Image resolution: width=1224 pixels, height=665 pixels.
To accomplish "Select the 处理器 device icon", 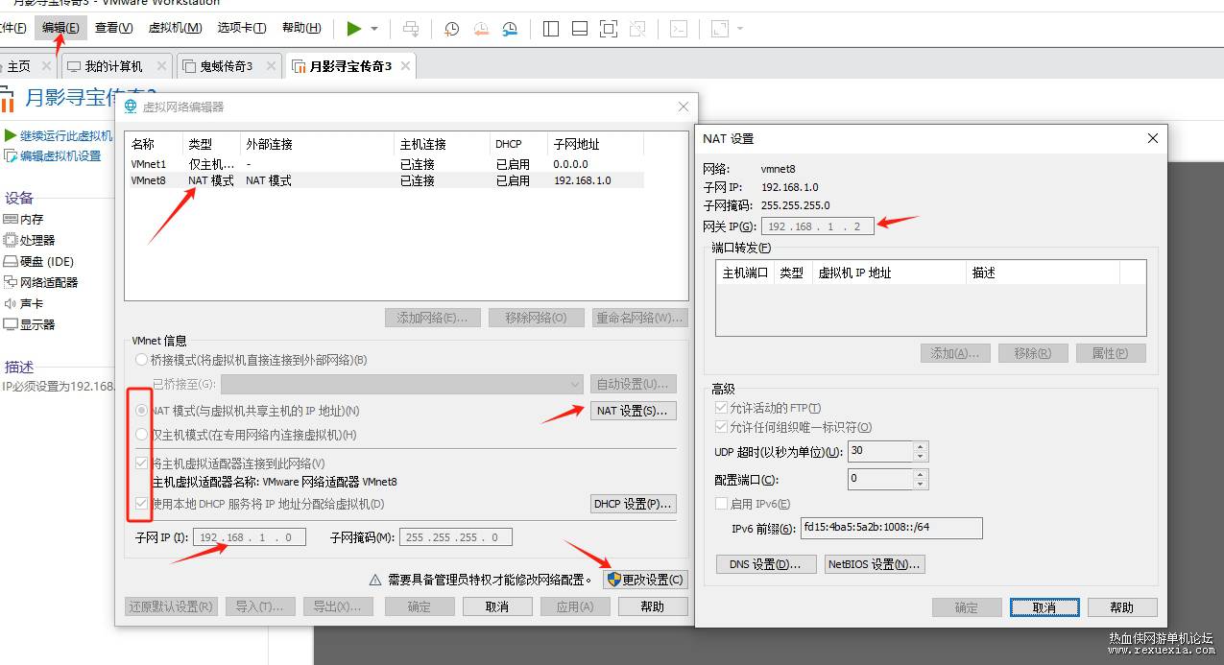I will click(x=11, y=240).
